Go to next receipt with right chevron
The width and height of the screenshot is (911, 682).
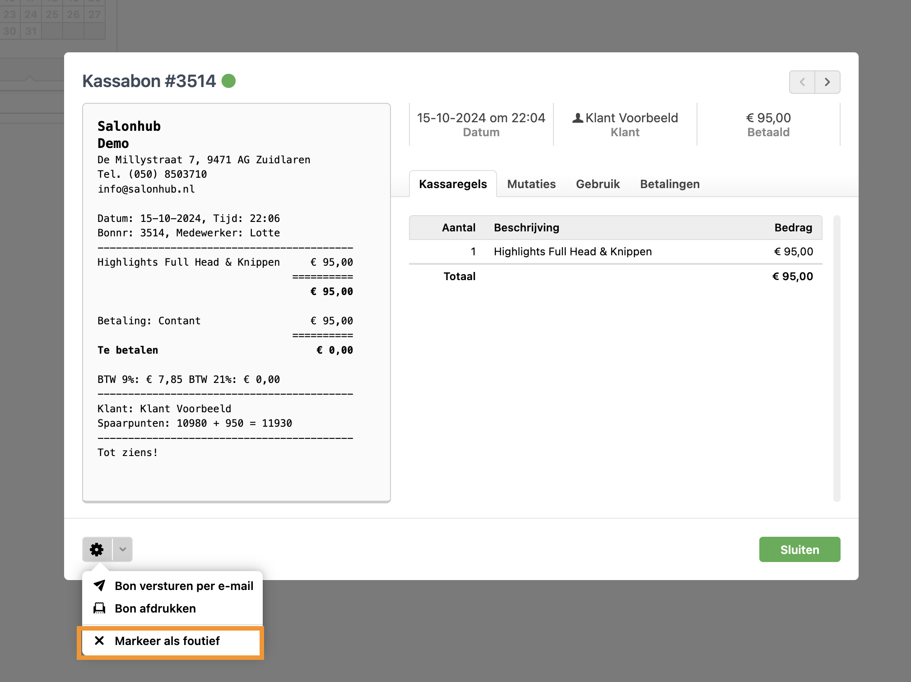[827, 82]
